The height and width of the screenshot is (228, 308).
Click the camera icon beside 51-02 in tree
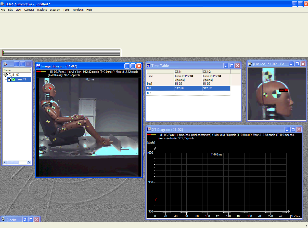pyautogui.click(x=5, y=75)
